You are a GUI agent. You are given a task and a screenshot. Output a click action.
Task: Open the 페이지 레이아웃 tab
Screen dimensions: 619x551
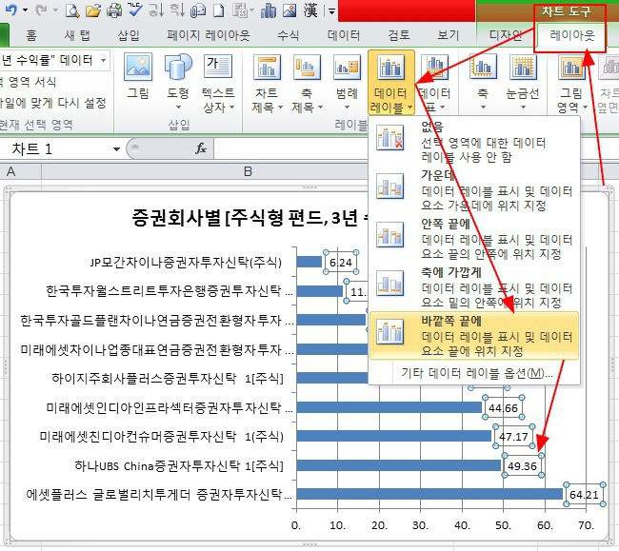coord(208,35)
